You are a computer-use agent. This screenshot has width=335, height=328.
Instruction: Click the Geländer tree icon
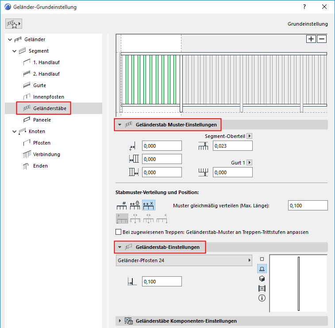point(18,39)
